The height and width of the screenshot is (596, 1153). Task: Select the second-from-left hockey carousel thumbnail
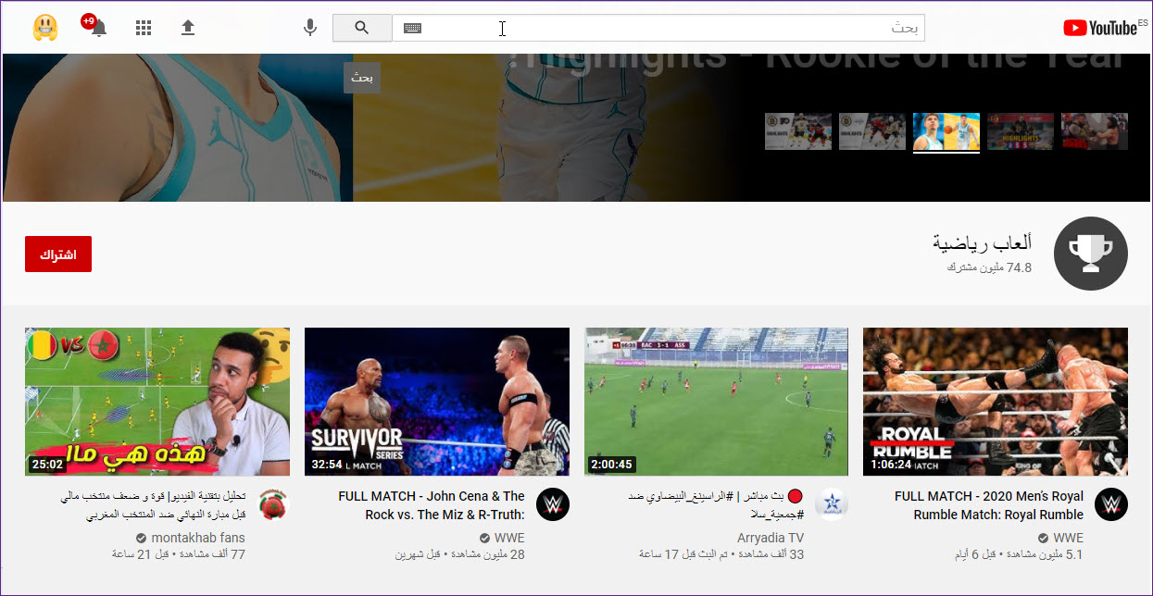[x=872, y=131]
